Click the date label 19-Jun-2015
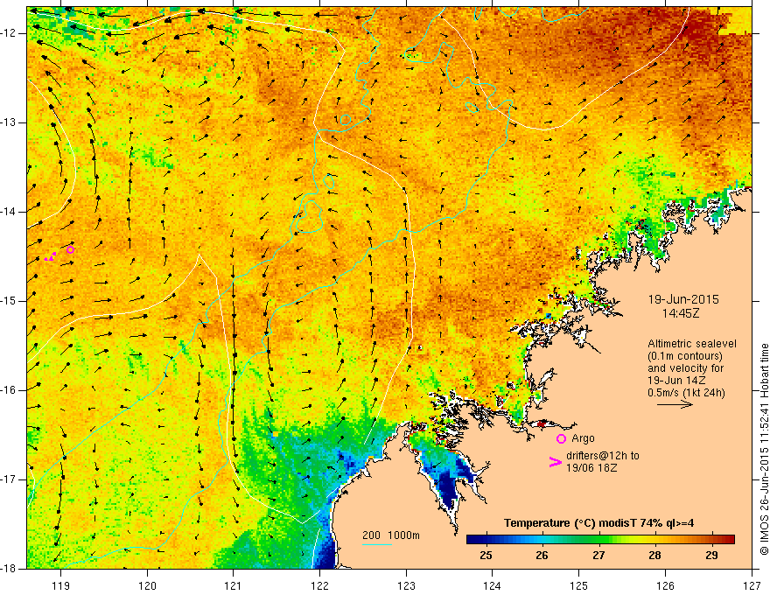This screenshot has width=770, height=595. (683, 299)
